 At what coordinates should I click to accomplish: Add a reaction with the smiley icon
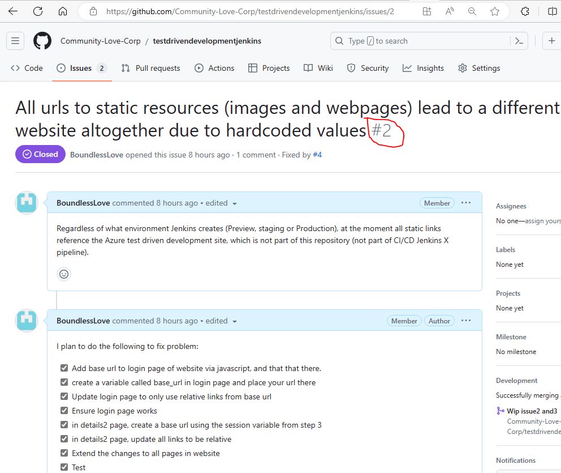pos(64,274)
